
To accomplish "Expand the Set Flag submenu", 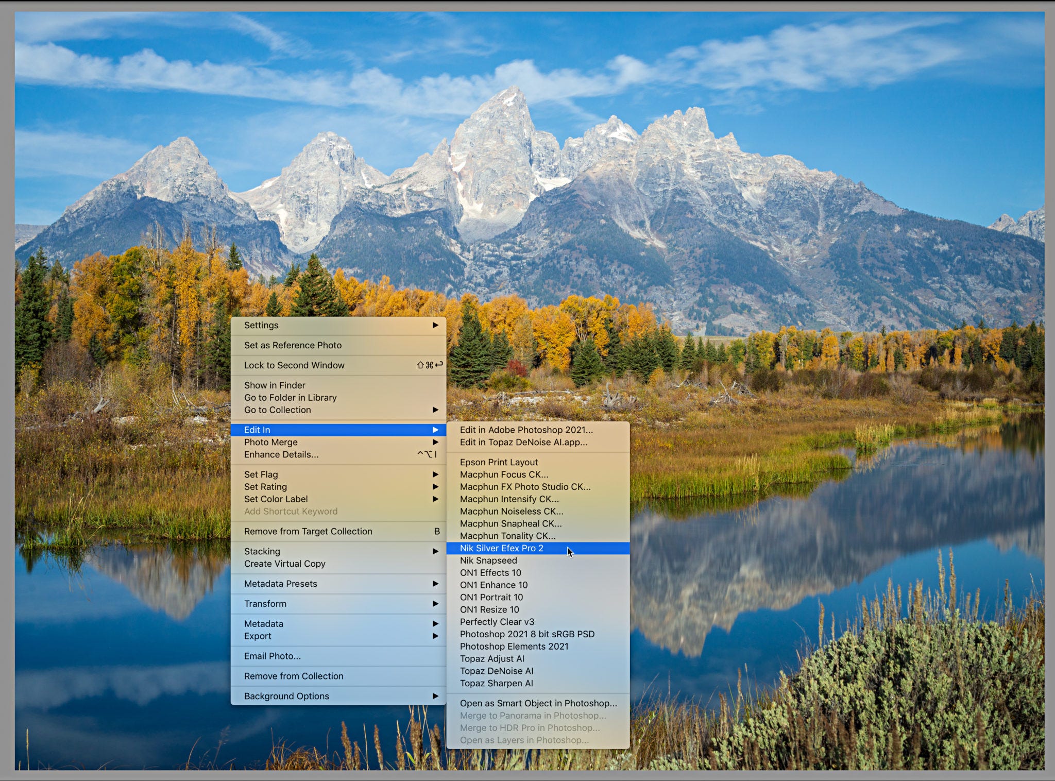I will pyautogui.click(x=338, y=474).
